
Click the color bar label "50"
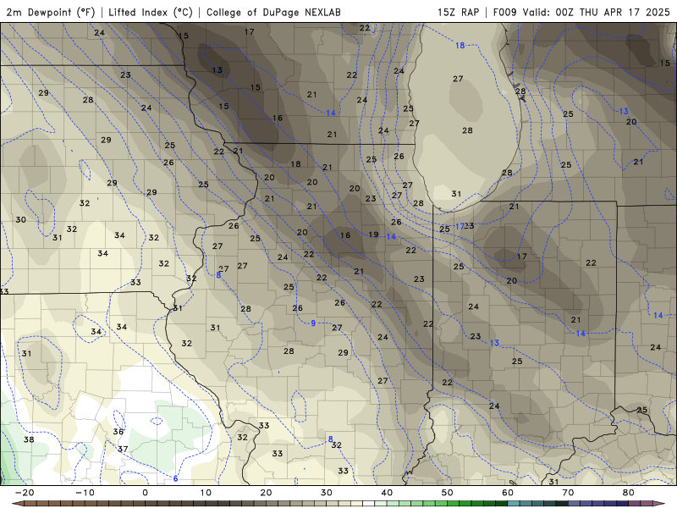pos(448,493)
